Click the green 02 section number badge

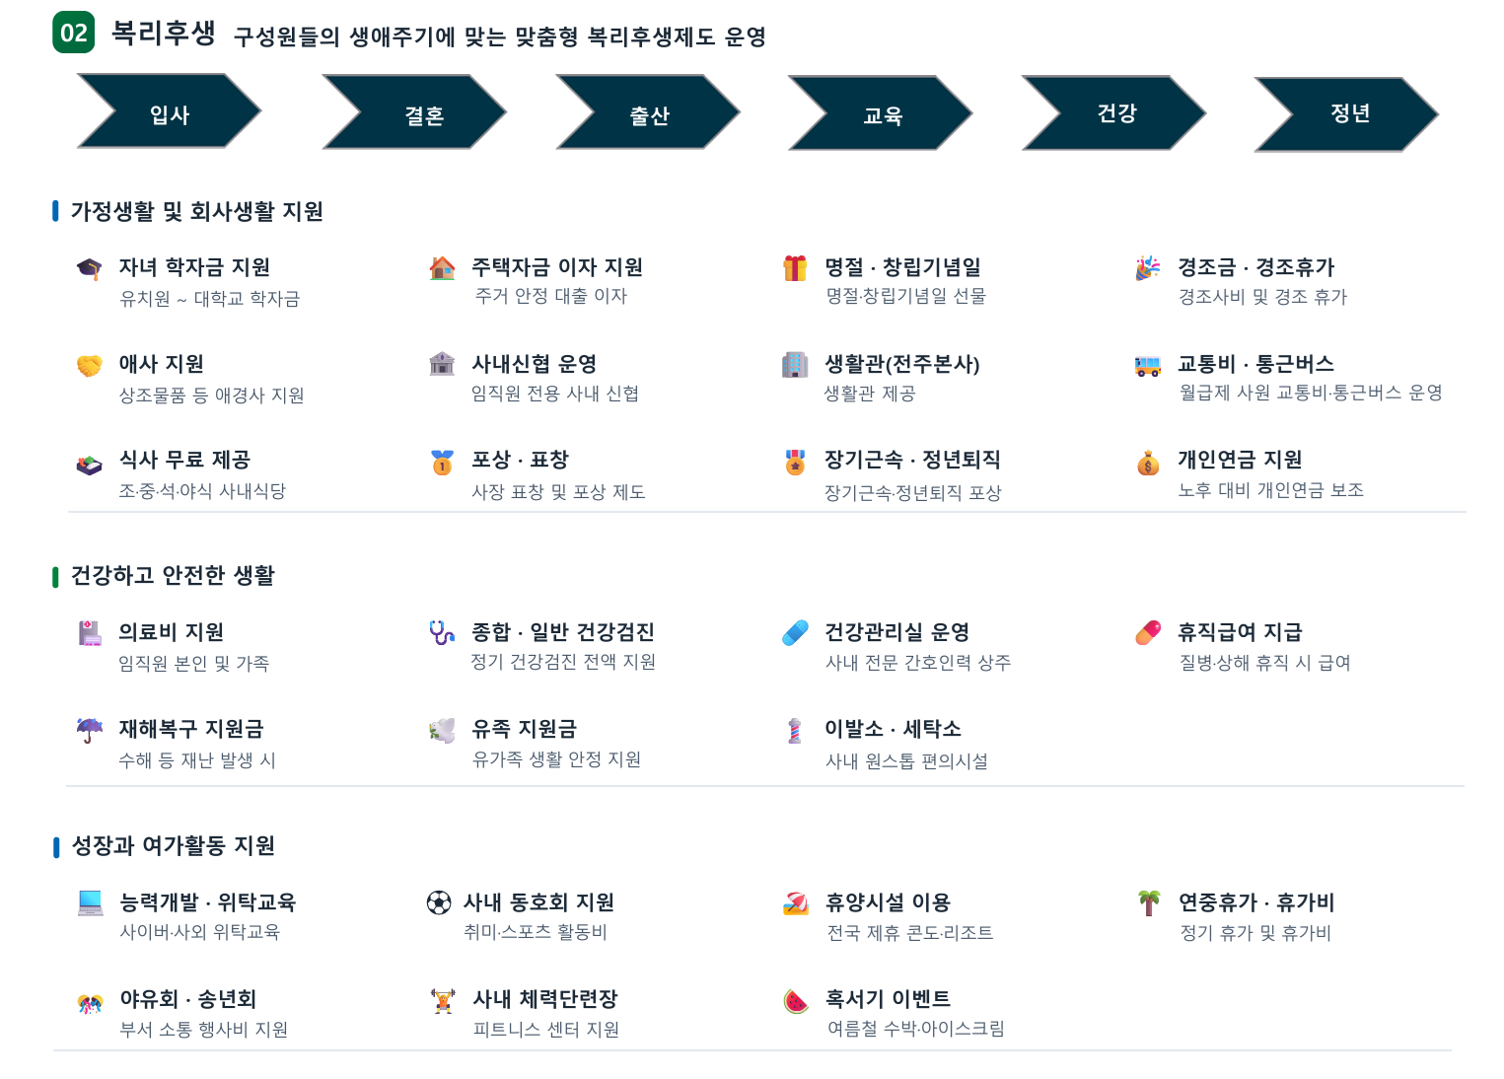tap(74, 33)
